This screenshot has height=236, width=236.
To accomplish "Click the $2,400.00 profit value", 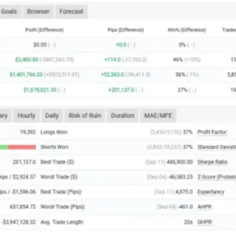I will pyautogui.click(x=27, y=60).
